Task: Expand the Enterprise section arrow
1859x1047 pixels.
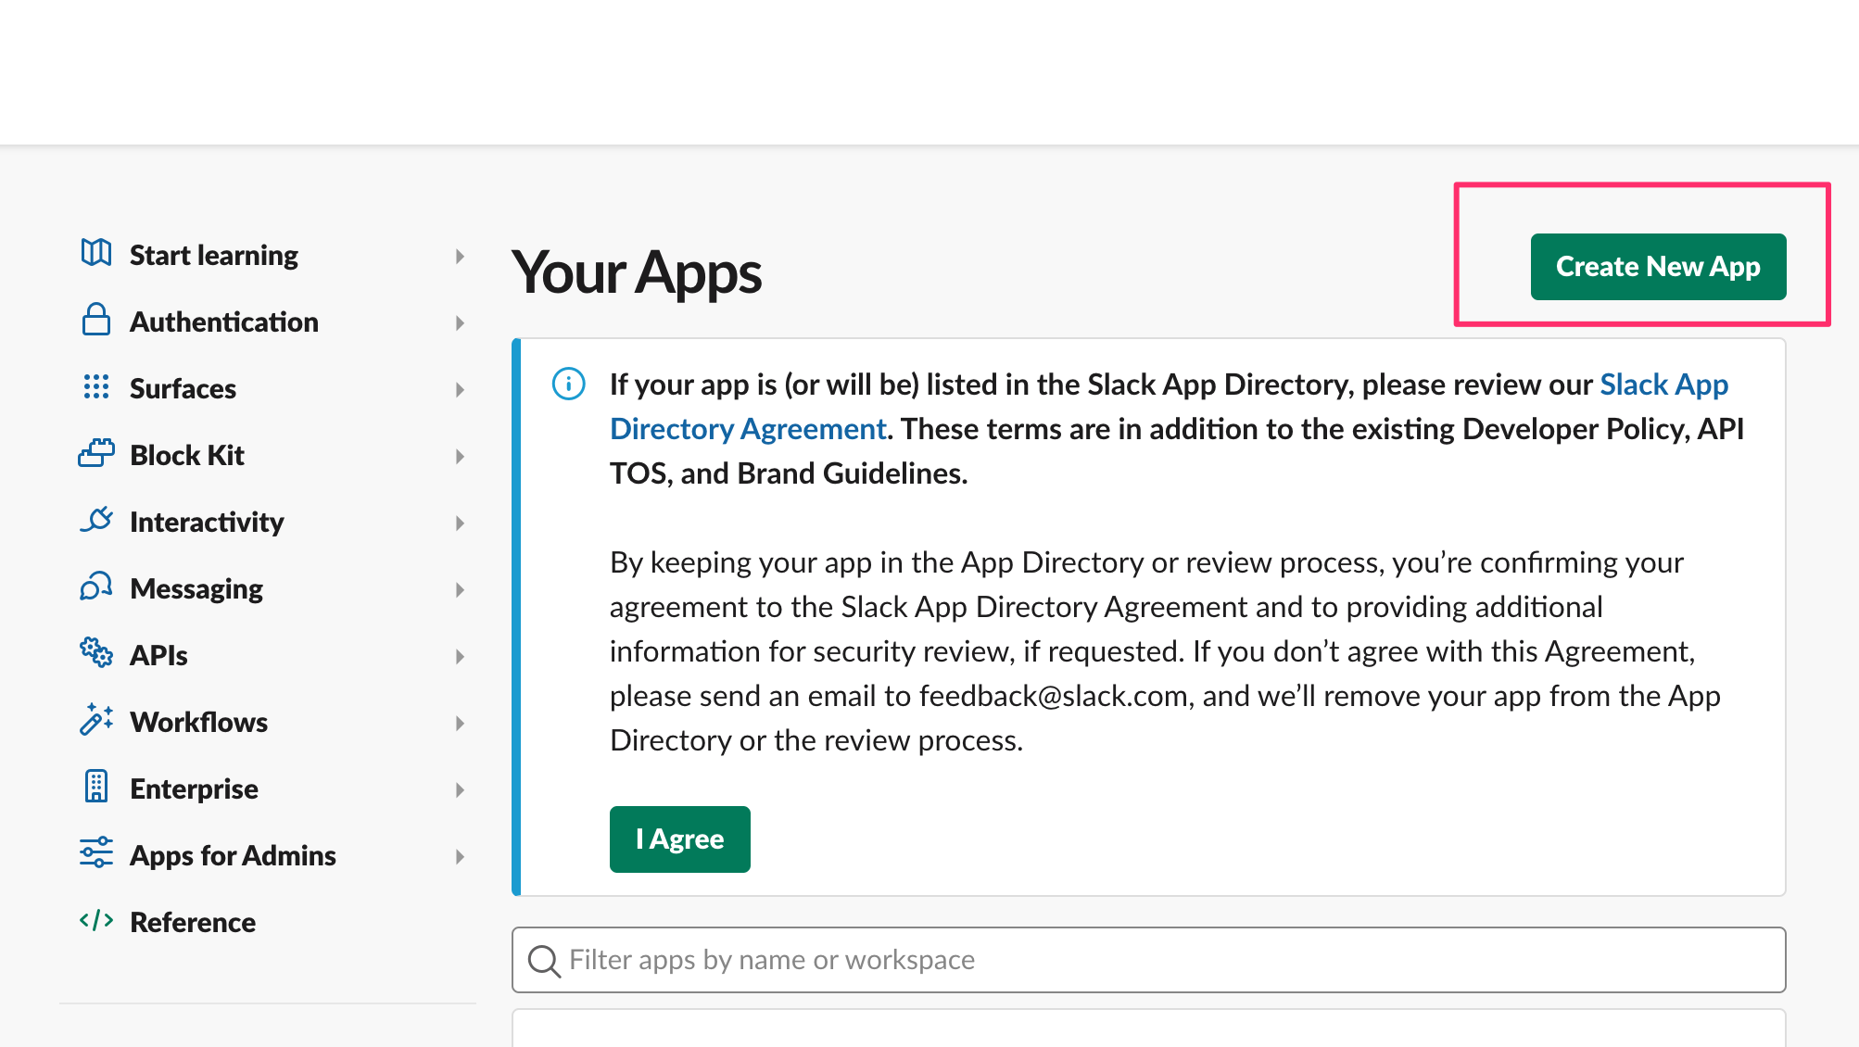Action: pyautogui.click(x=460, y=790)
